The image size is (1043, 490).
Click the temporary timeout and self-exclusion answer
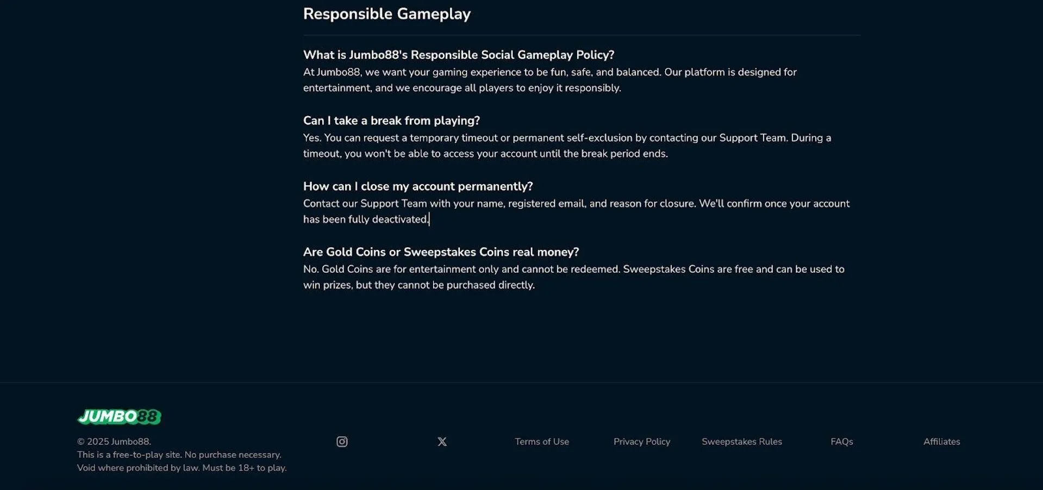(x=567, y=146)
